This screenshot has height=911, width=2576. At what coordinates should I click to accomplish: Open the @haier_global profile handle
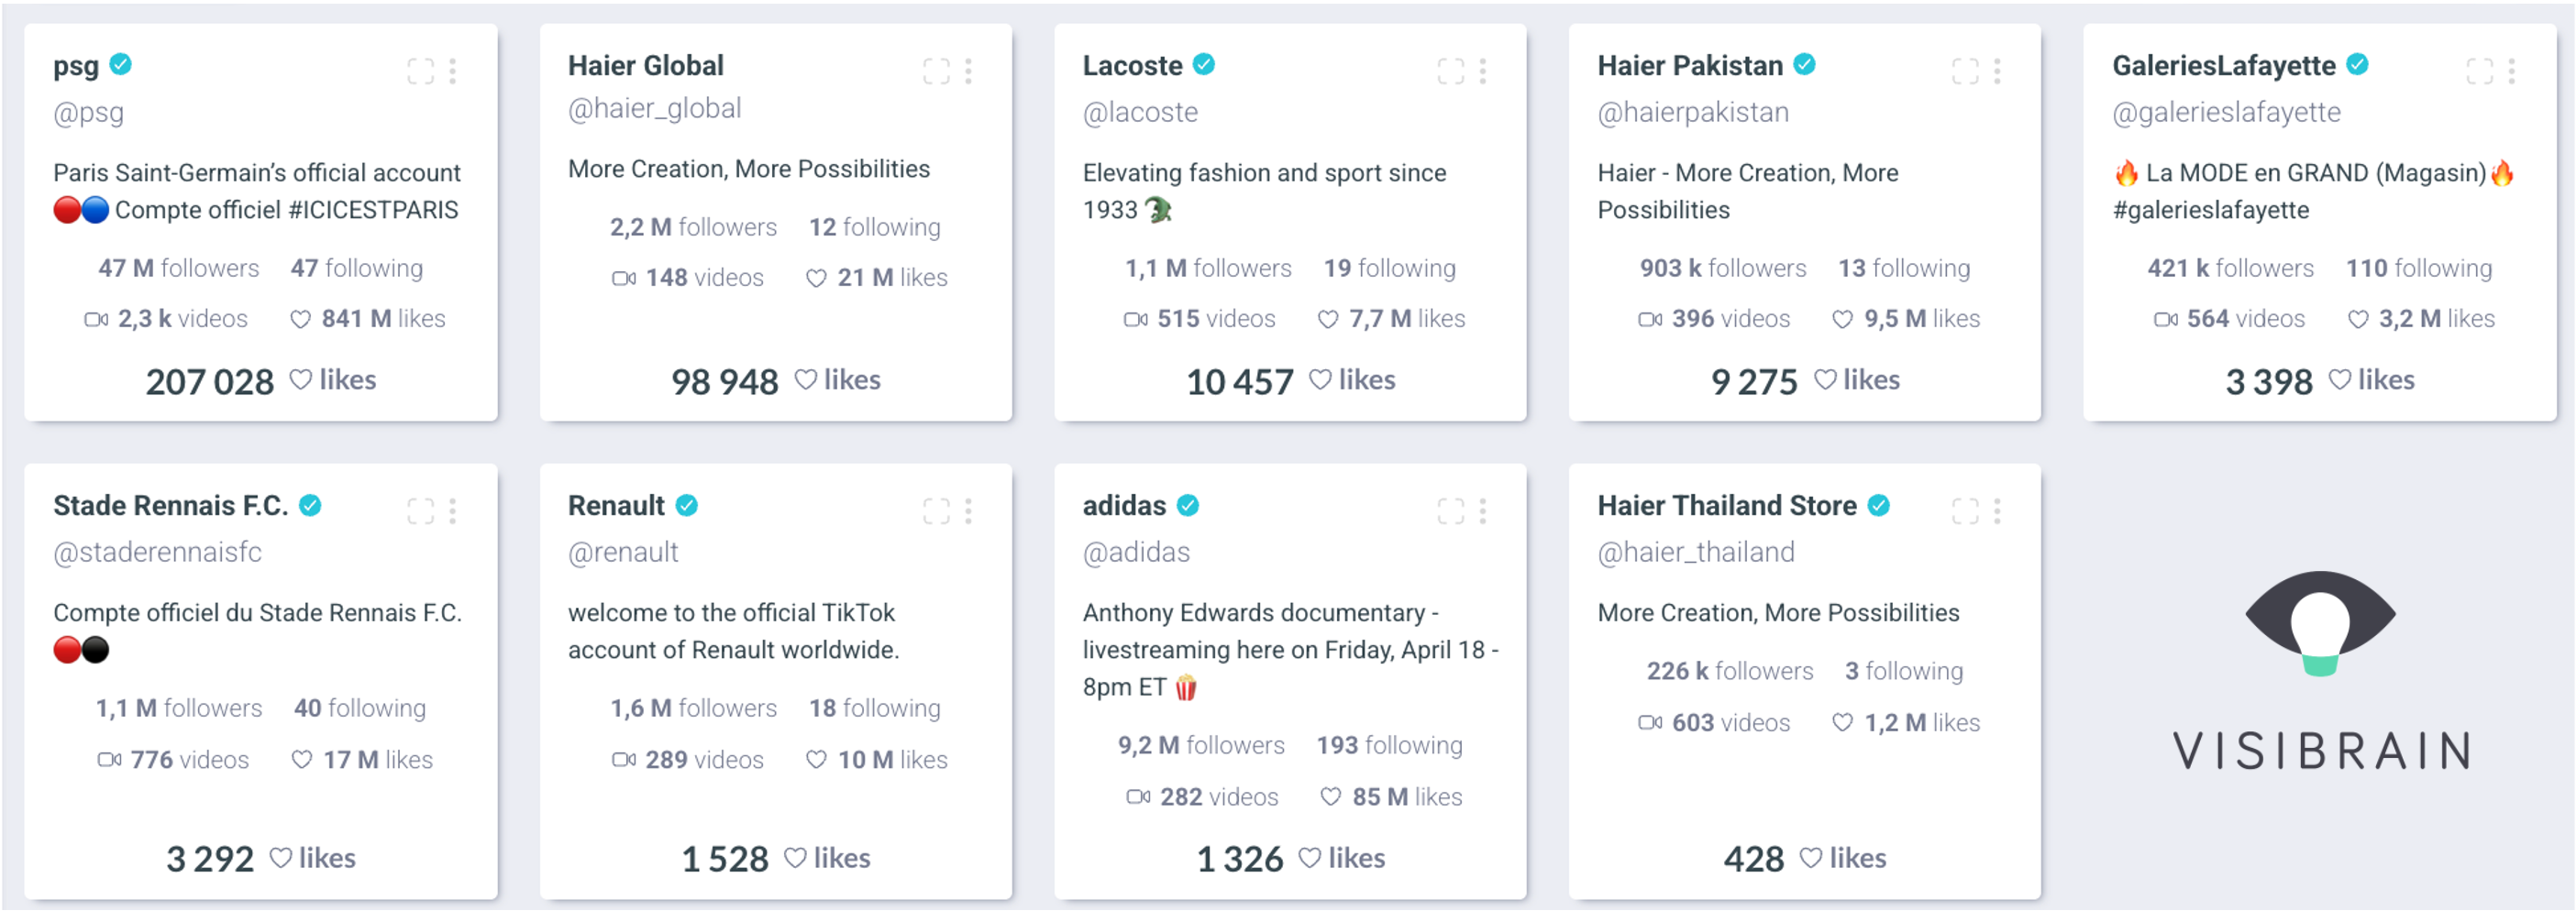tap(655, 109)
